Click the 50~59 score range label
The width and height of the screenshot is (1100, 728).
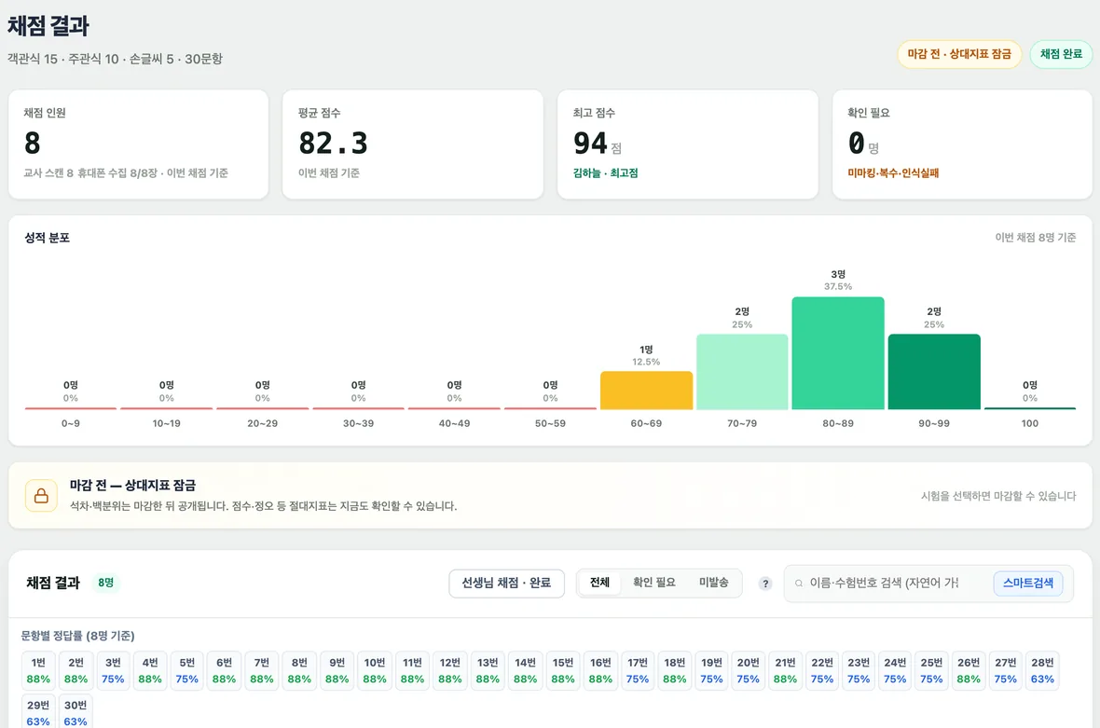tap(550, 423)
